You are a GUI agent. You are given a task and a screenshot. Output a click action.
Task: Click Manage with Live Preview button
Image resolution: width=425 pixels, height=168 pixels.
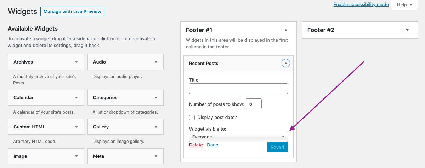pos(73,12)
